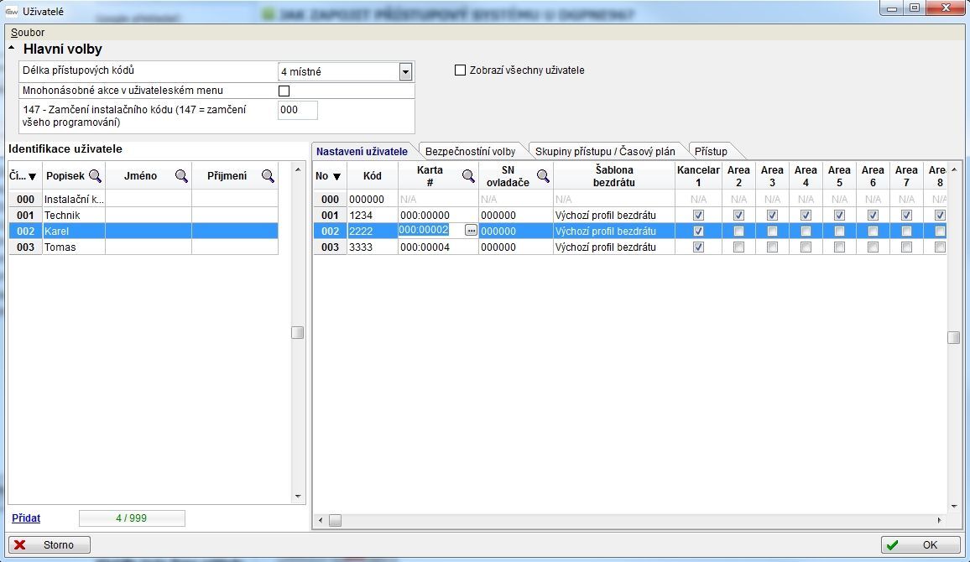Open the Skupiny přístupu / Časový plán tab
Viewport: 970px width, 562px height.
pyautogui.click(x=605, y=152)
